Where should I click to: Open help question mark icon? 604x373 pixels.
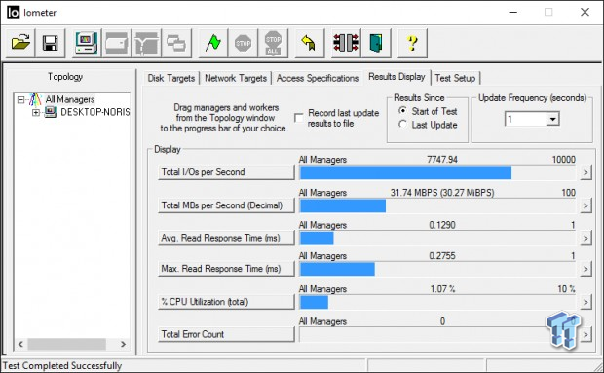(x=412, y=43)
